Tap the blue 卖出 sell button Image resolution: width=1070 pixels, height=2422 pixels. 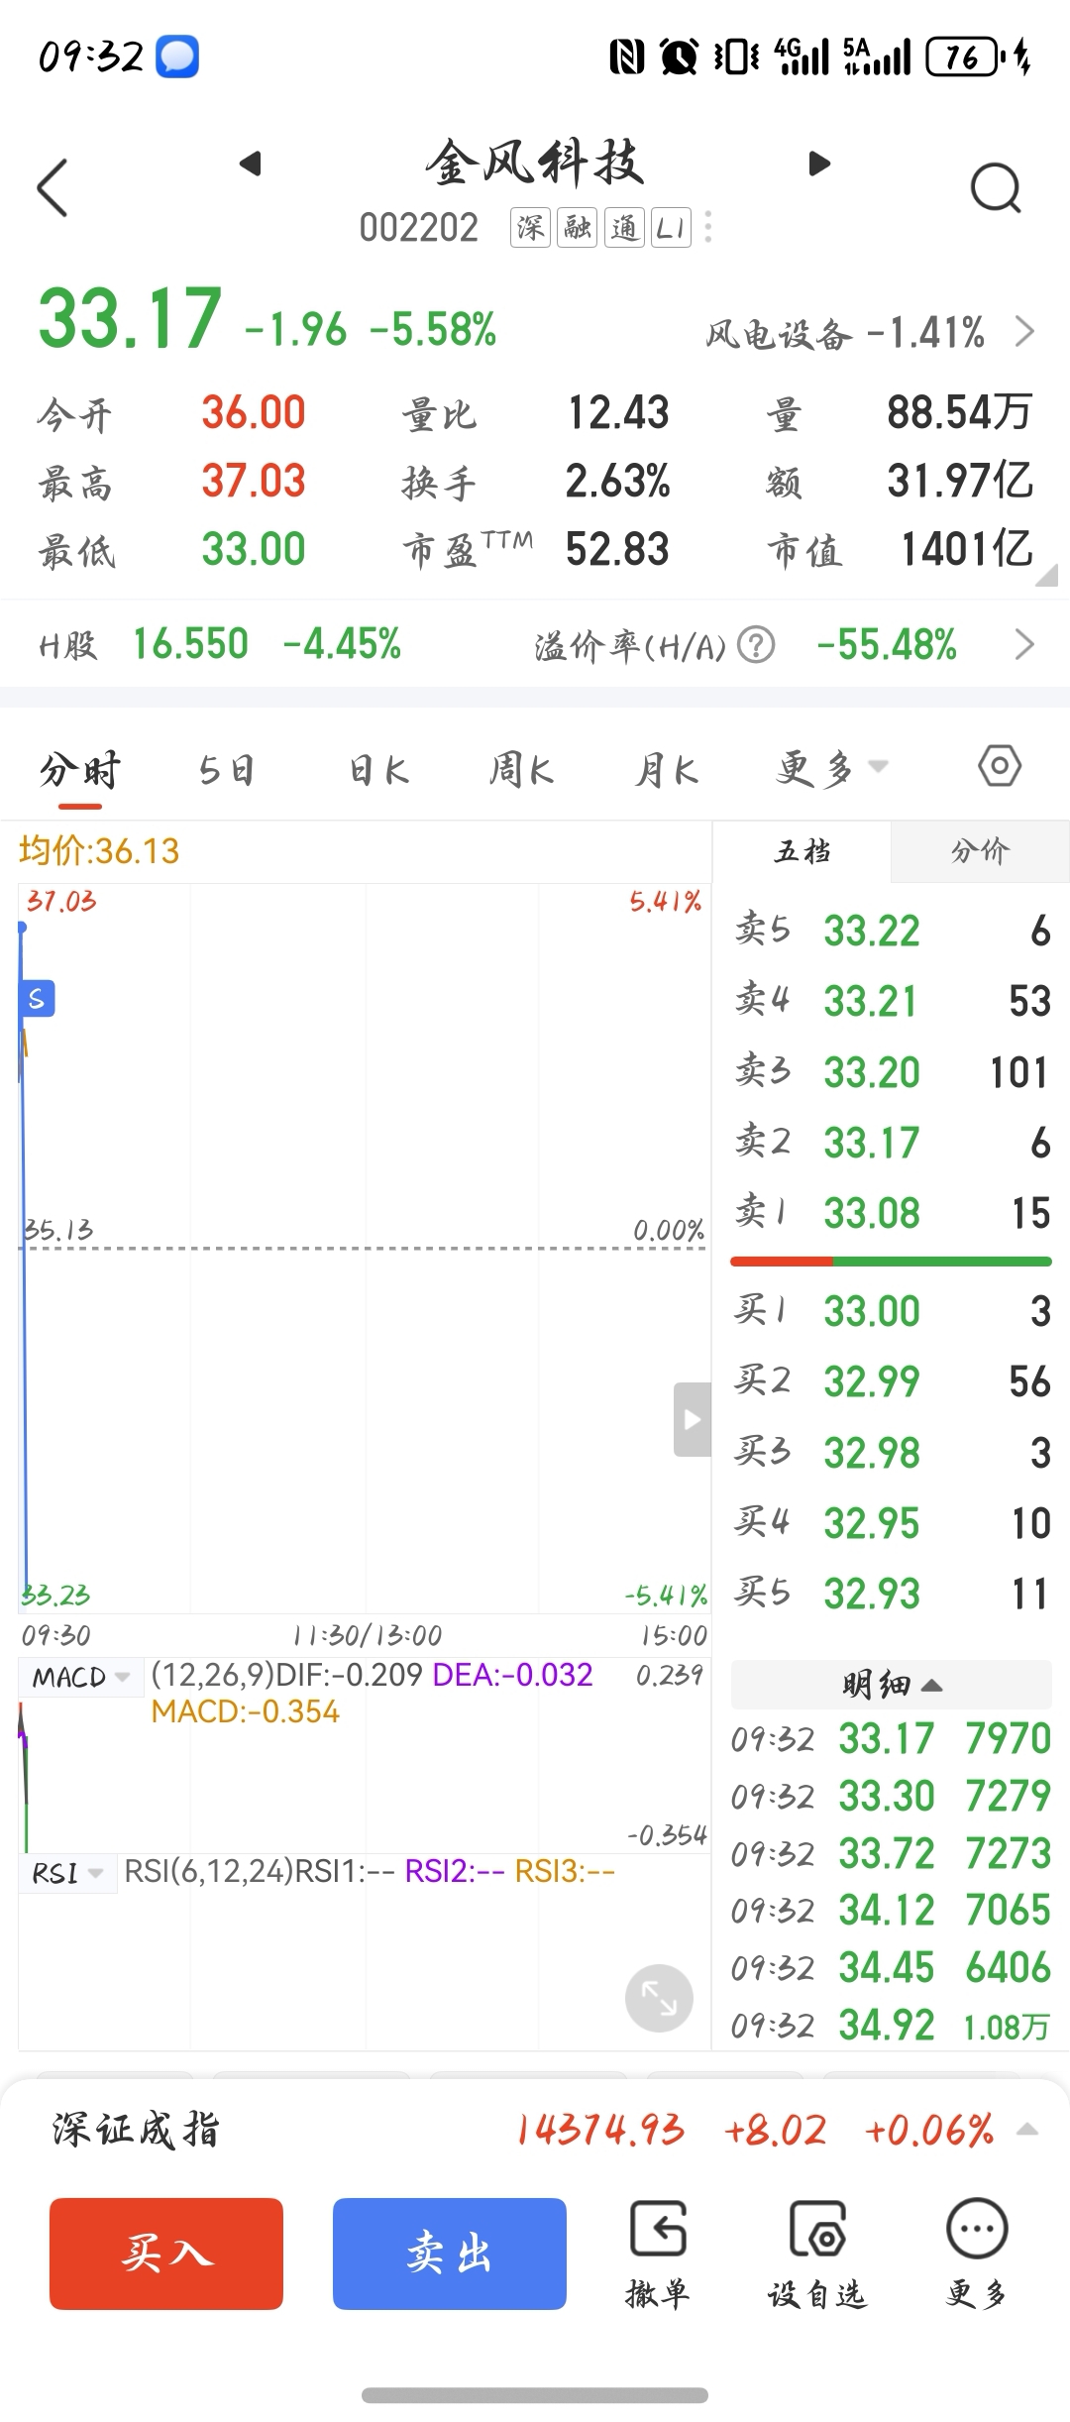point(450,2254)
